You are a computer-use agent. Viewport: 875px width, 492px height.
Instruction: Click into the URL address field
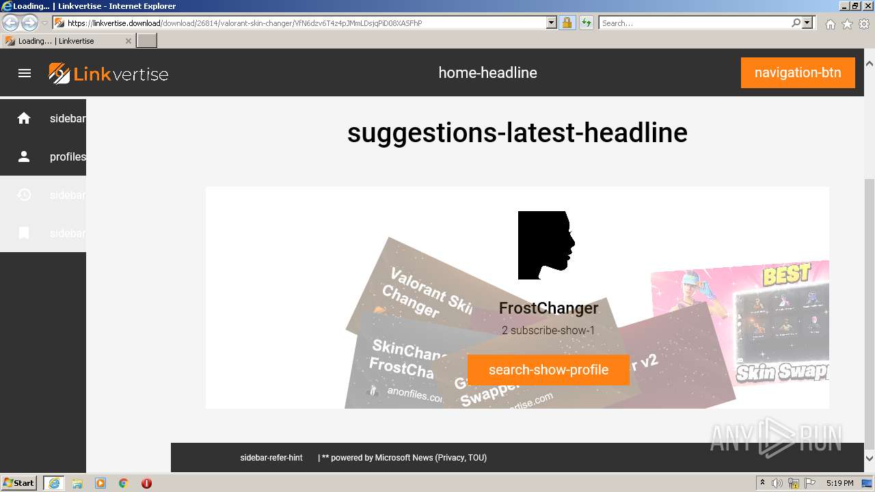pos(305,23)
